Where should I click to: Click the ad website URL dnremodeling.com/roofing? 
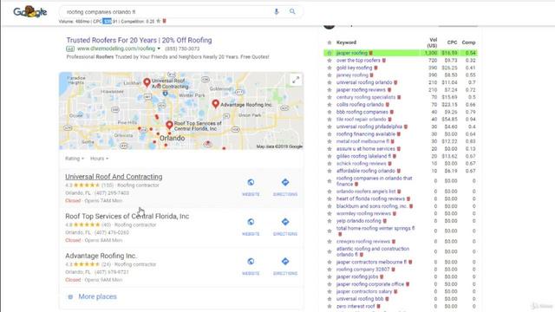click(x=116, y=49)
